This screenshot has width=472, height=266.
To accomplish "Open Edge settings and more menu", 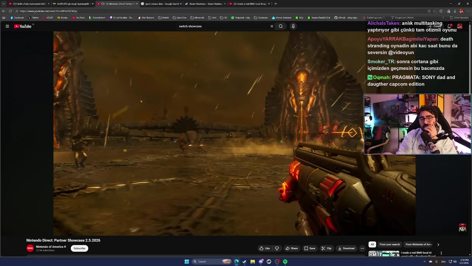I will click(x=468, y=11).
